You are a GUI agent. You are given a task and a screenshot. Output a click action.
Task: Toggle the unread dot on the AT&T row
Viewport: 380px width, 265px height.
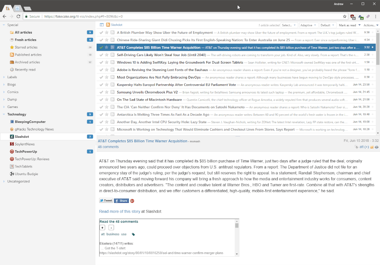pyautogui.click(x=372, y=47)
